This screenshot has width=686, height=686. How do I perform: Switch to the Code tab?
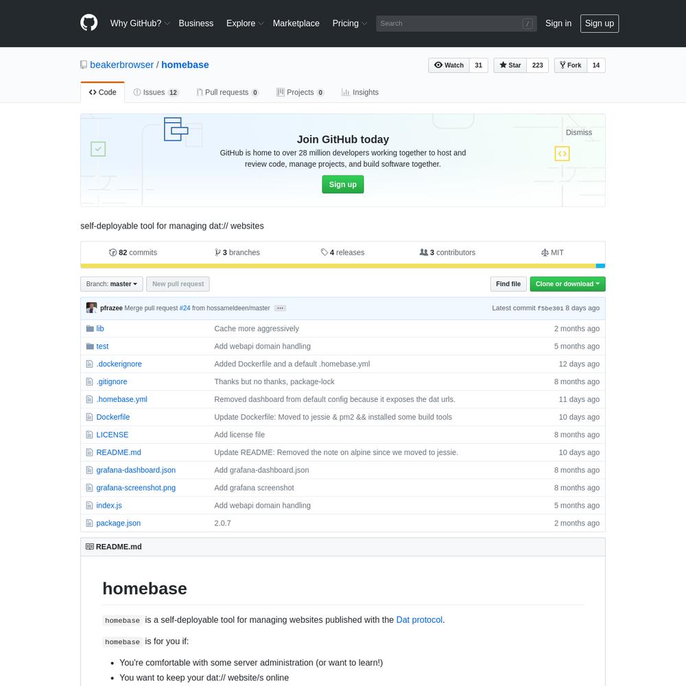(102, 93)
